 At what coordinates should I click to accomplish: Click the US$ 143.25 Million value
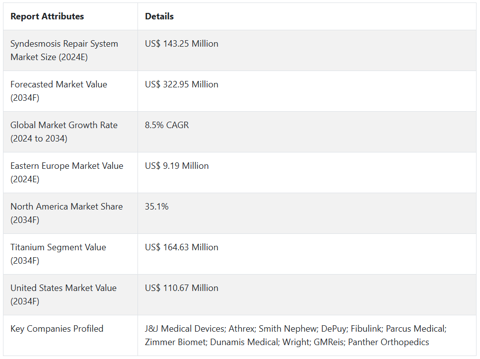(x=182, y=44)
